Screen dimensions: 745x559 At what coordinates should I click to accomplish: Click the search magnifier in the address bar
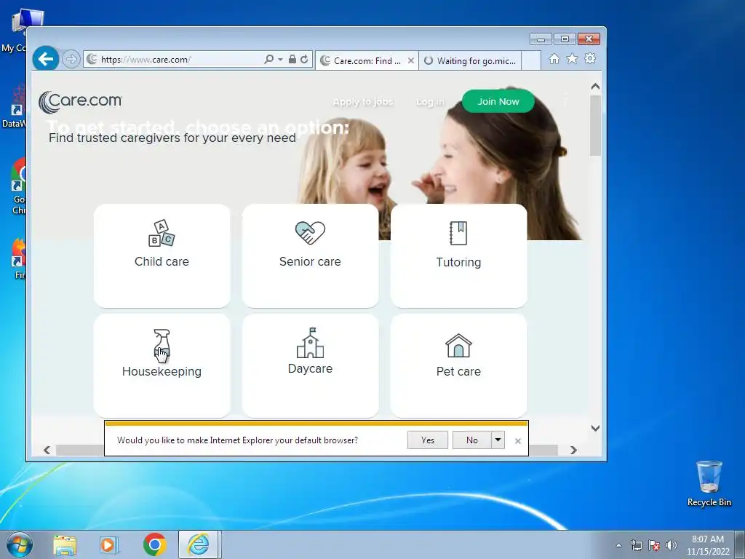click(x=268, y=59)
